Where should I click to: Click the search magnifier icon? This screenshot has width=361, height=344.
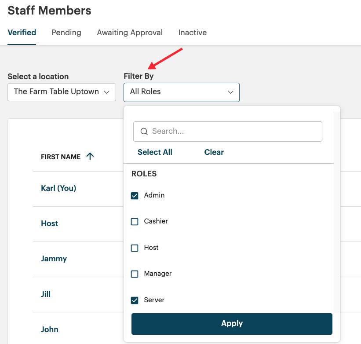point(144,132)
